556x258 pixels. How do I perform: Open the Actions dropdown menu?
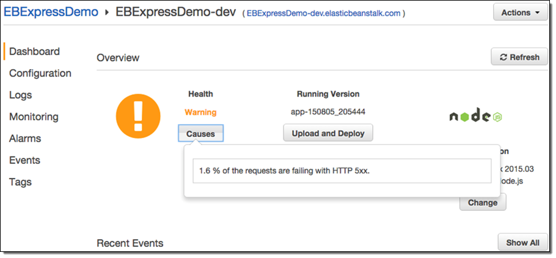(x=520, y=12)
